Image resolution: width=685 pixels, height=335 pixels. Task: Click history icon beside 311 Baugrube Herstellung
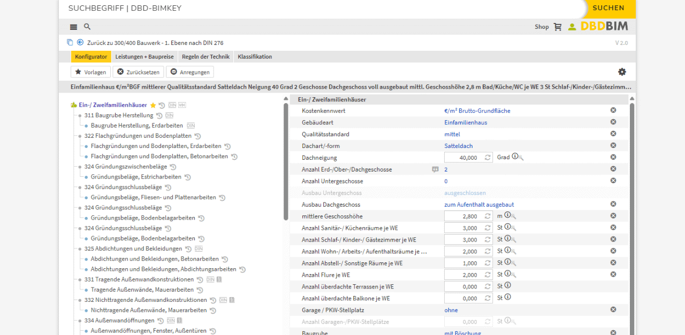tap(158, 115)
